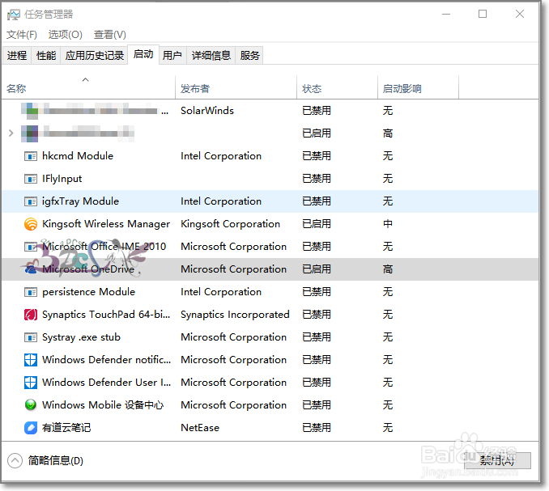Switch to the 详细信息 tab

pos(211,56)
